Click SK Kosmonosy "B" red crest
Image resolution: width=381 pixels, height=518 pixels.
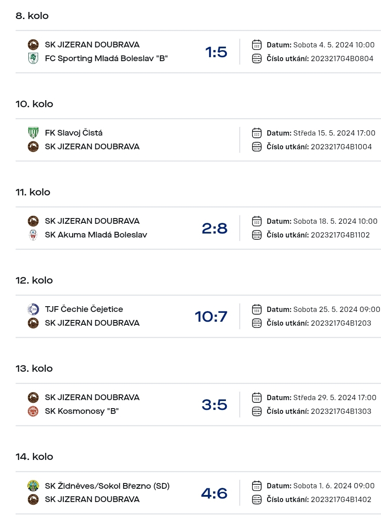pyautogui.click(x=33, y=411)
